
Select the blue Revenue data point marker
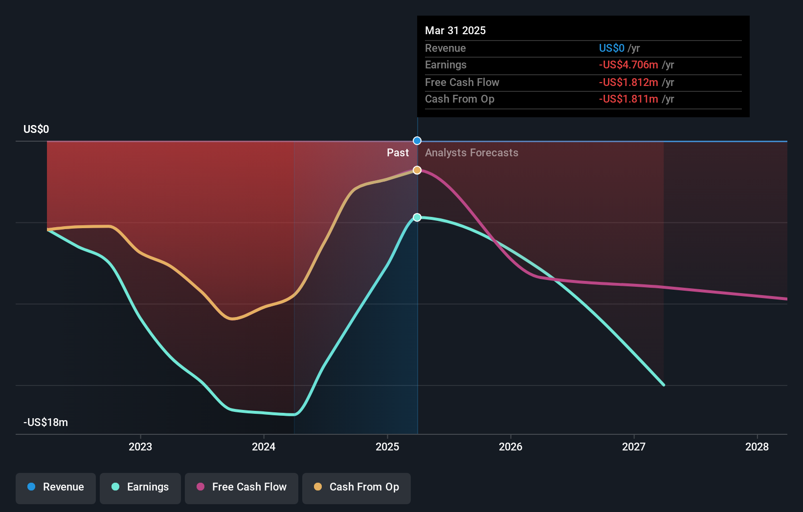pyautogui.click(x=417, y=141)
